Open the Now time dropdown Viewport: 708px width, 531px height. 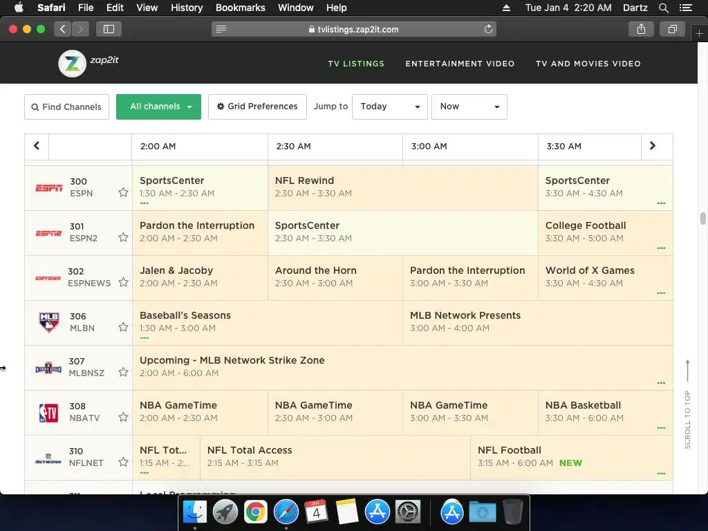click(469, 107)
